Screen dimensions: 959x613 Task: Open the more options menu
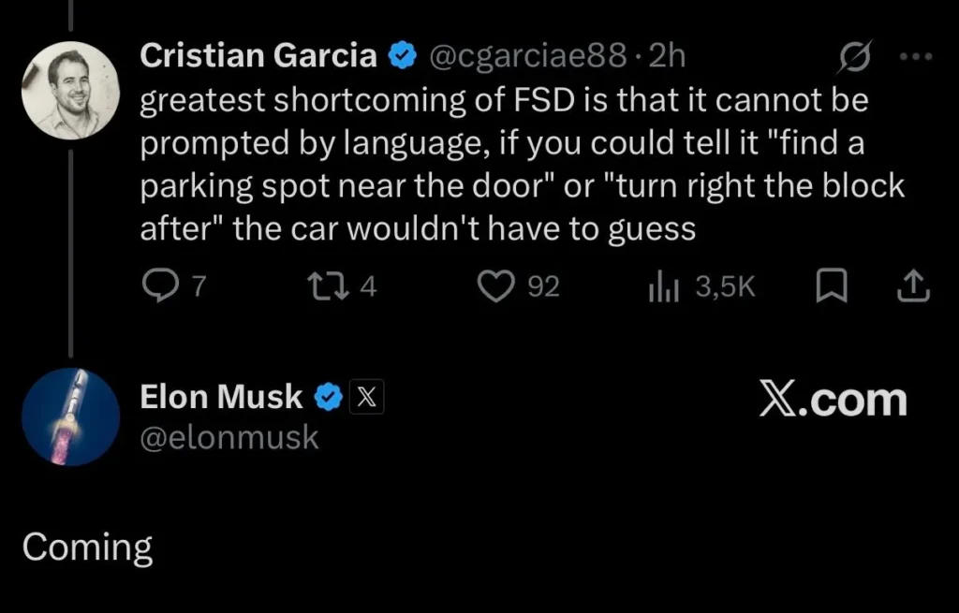[915, 56]
